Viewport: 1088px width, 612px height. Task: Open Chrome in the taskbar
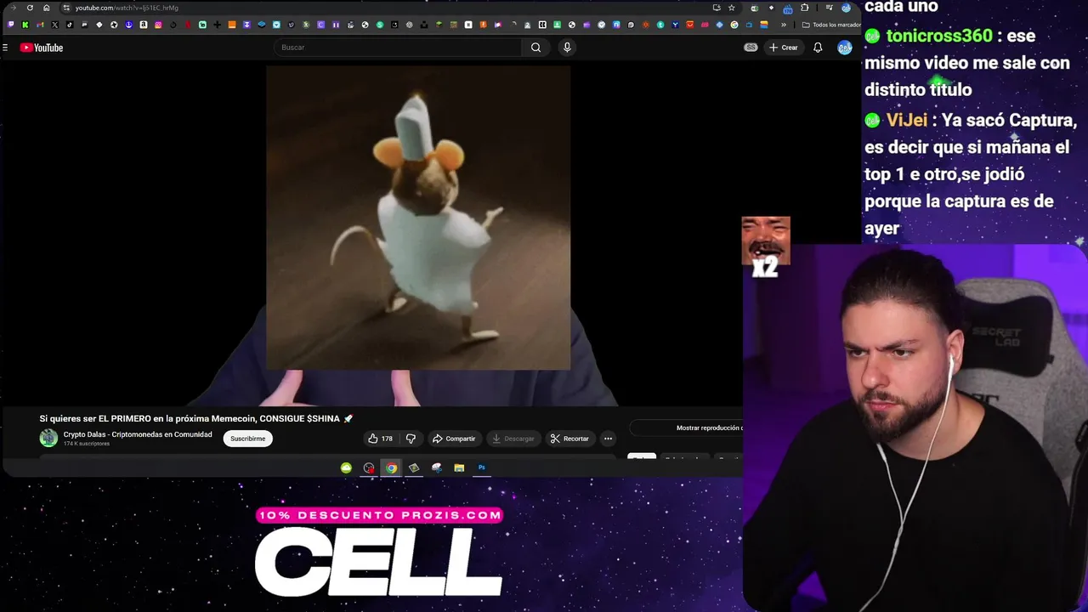[x=391, y=467]
